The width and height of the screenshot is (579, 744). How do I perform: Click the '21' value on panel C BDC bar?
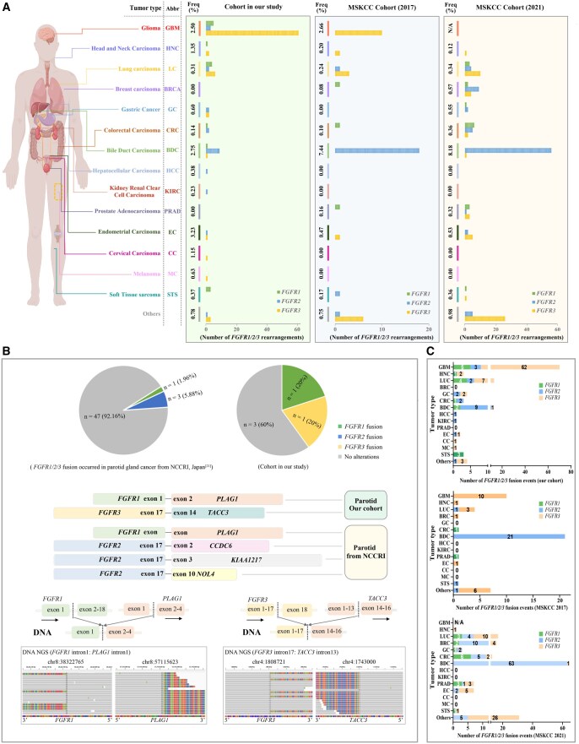510,536
